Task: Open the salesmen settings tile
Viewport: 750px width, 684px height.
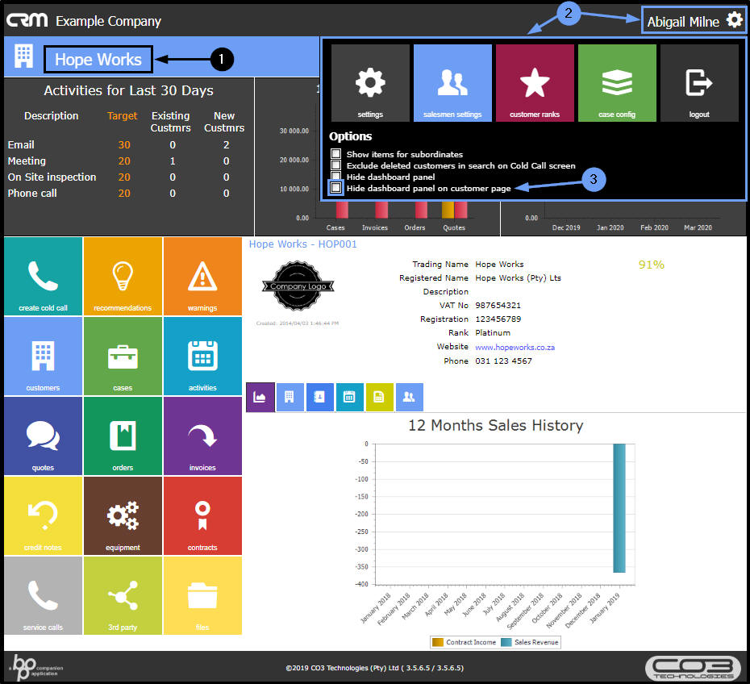Action: 452,83
